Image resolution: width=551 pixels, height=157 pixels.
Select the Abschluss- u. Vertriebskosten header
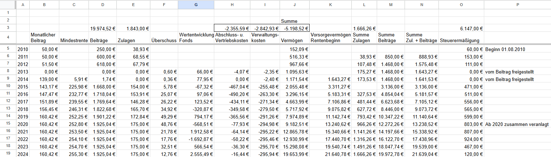tap(232, 38)
